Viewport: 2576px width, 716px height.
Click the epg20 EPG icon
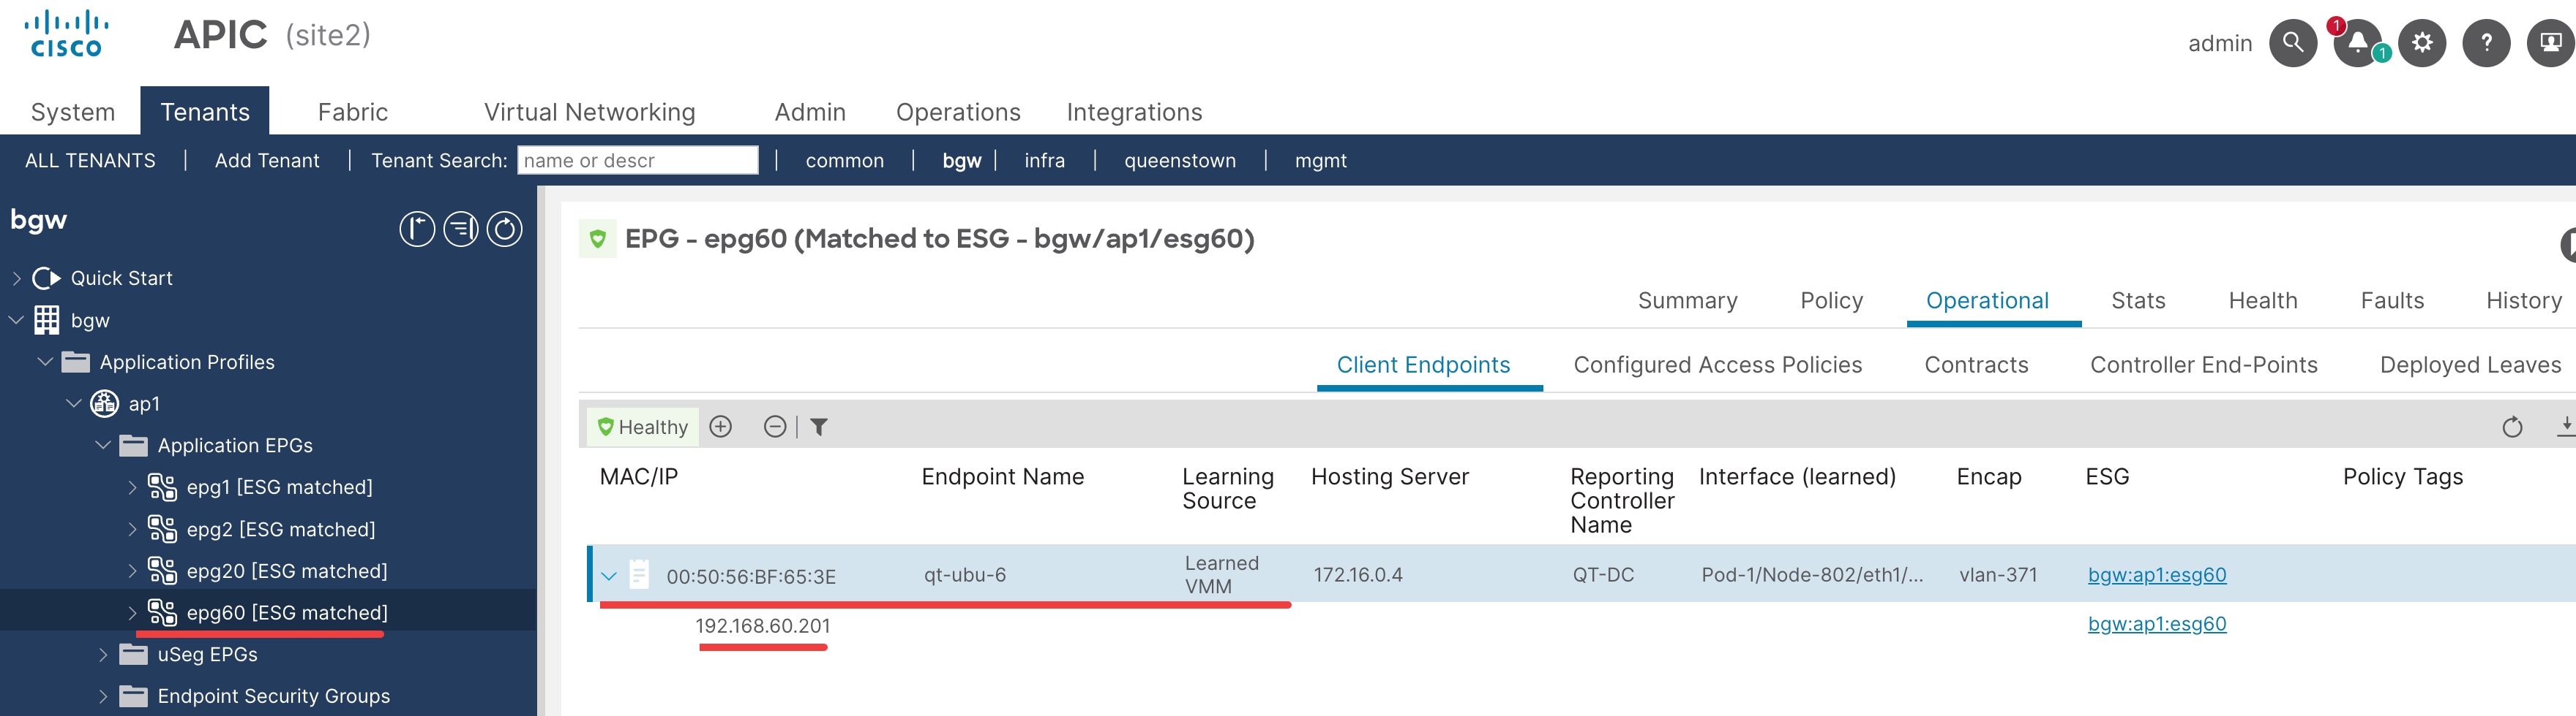click(x=162, y=570)
